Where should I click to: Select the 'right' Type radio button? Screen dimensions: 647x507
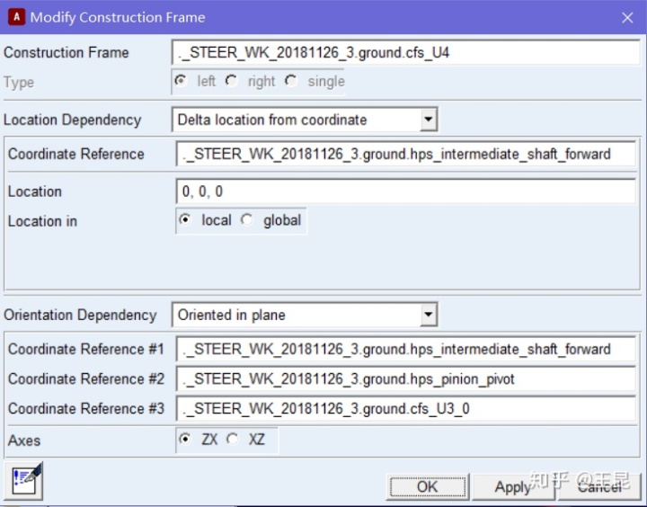click(x=231, y=81)
